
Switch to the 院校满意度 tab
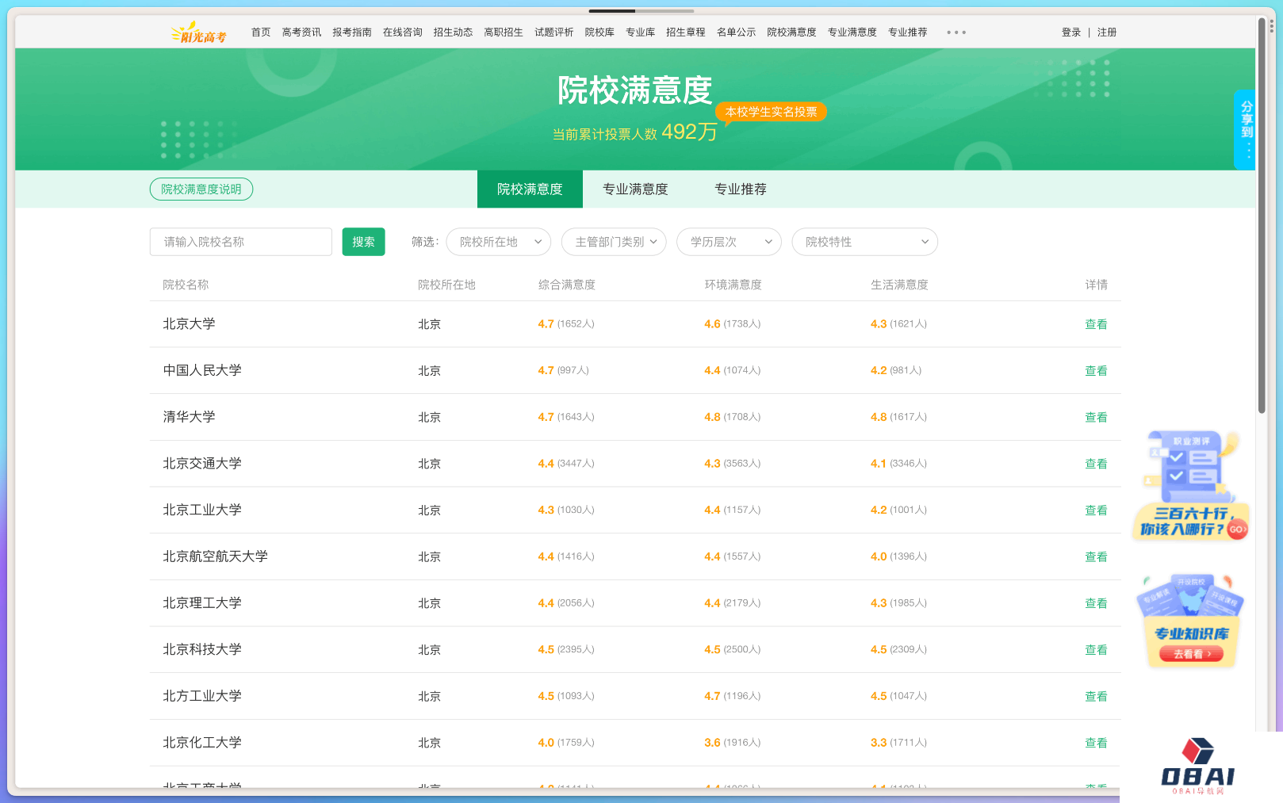(x=530, y=189)
